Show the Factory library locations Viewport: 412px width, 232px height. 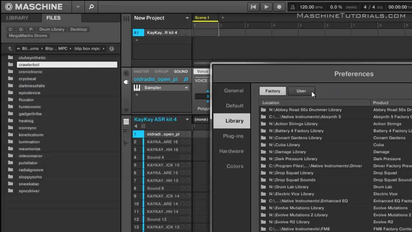273,91
